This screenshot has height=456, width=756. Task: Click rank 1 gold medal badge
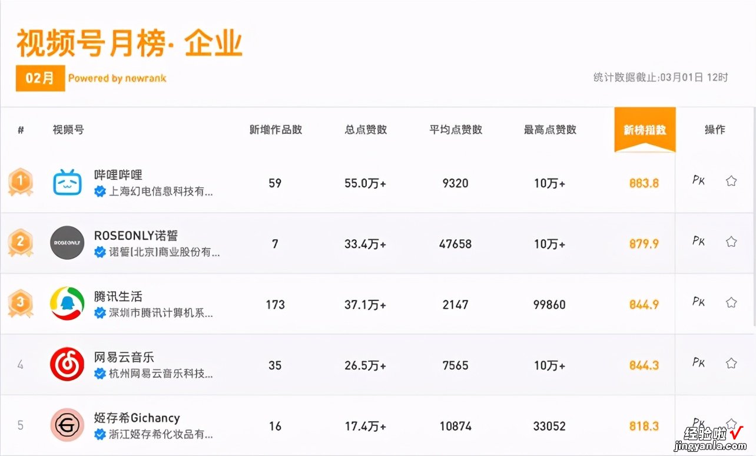(x=21, y=183)
